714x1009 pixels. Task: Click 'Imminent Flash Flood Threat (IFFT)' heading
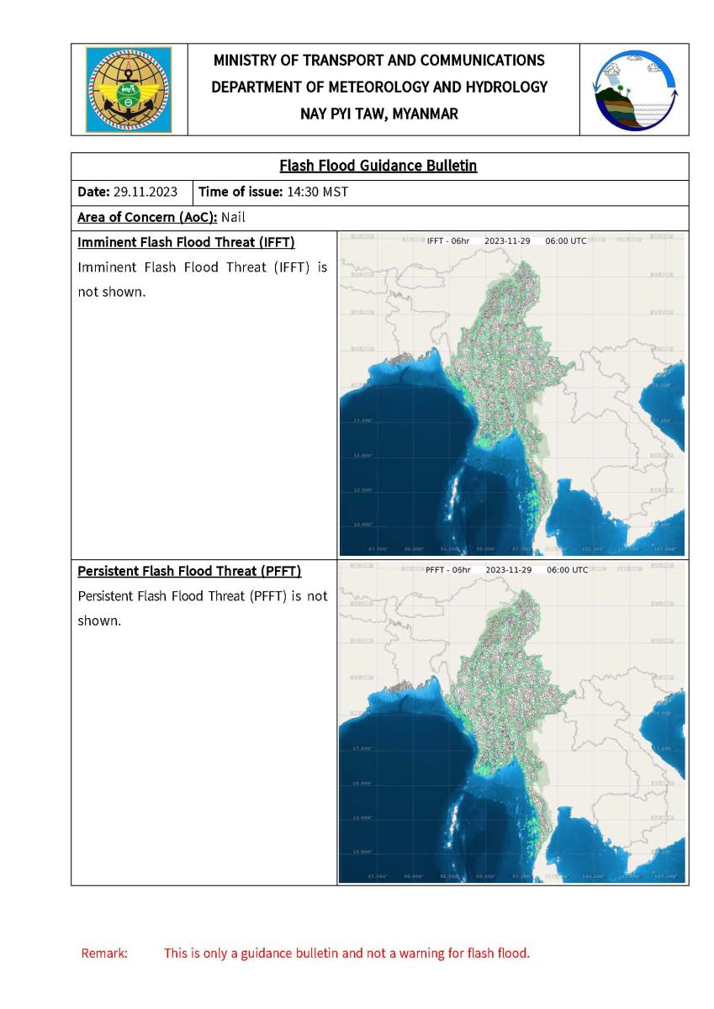point(186,243)
